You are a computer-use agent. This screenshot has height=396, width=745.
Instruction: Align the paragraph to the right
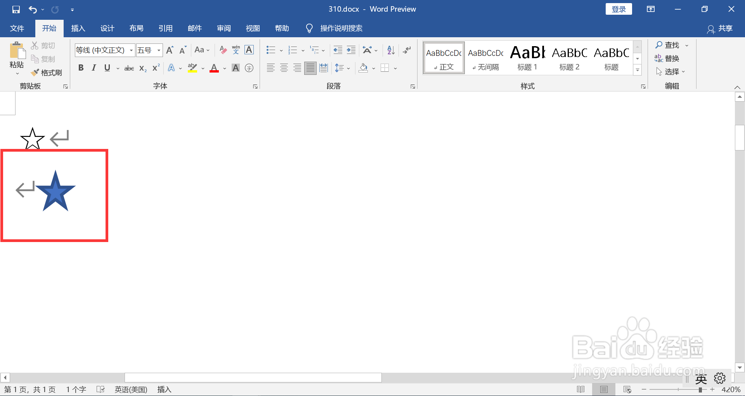[x=297, y=68]
